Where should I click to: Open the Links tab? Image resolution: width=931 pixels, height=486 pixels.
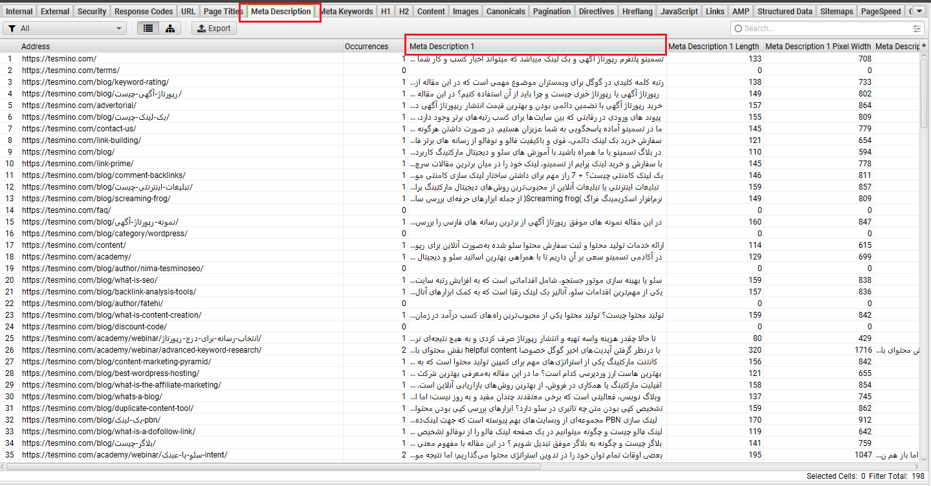pyautogui.click(x=715, y=11)
